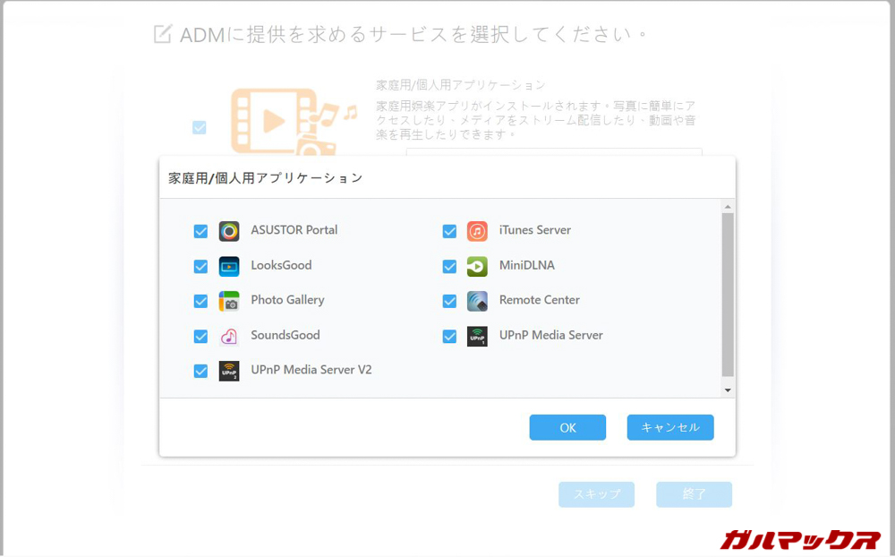Click the ASUSTOR Portal app icon
895x557 pixels.
tap(229, 231)
